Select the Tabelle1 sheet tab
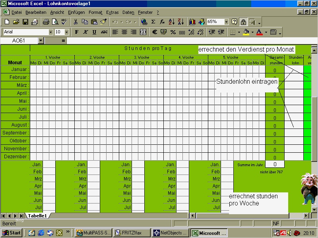 coord(37,216)
